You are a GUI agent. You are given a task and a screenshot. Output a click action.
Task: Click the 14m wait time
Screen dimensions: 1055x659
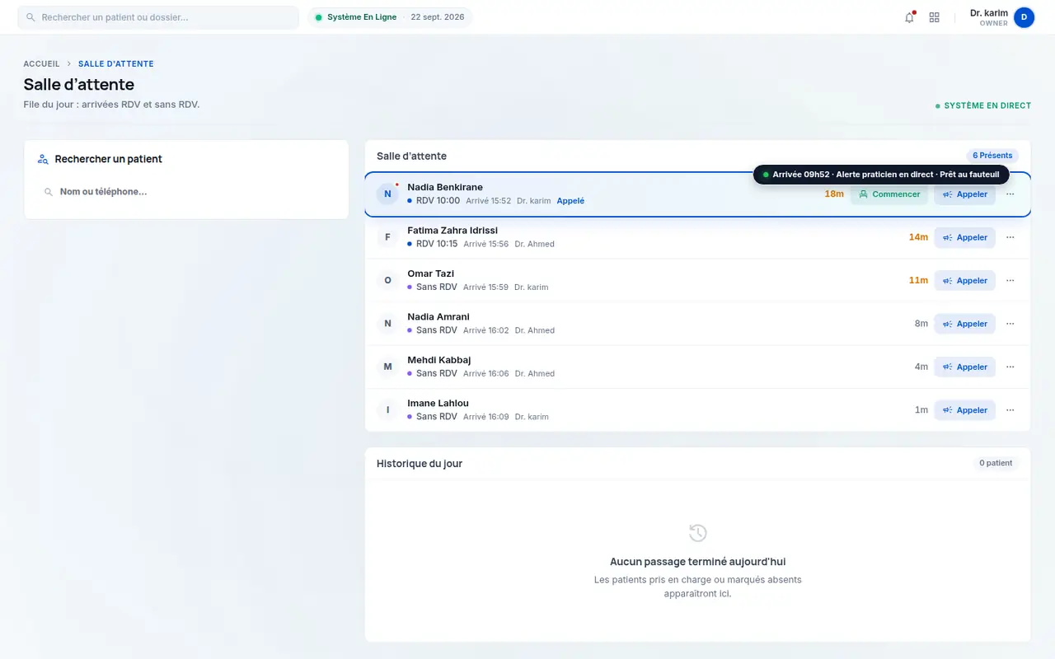(x=918, y=237)
